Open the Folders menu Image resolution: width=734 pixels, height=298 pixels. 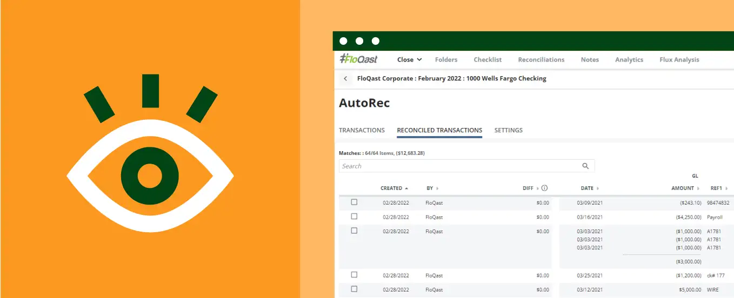[446, 60]
